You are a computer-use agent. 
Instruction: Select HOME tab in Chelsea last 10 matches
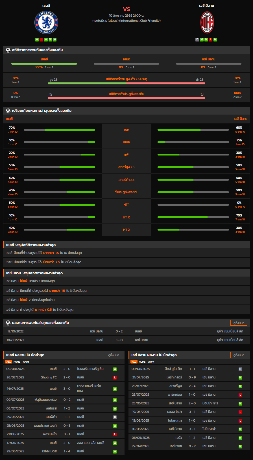(17, 362)
